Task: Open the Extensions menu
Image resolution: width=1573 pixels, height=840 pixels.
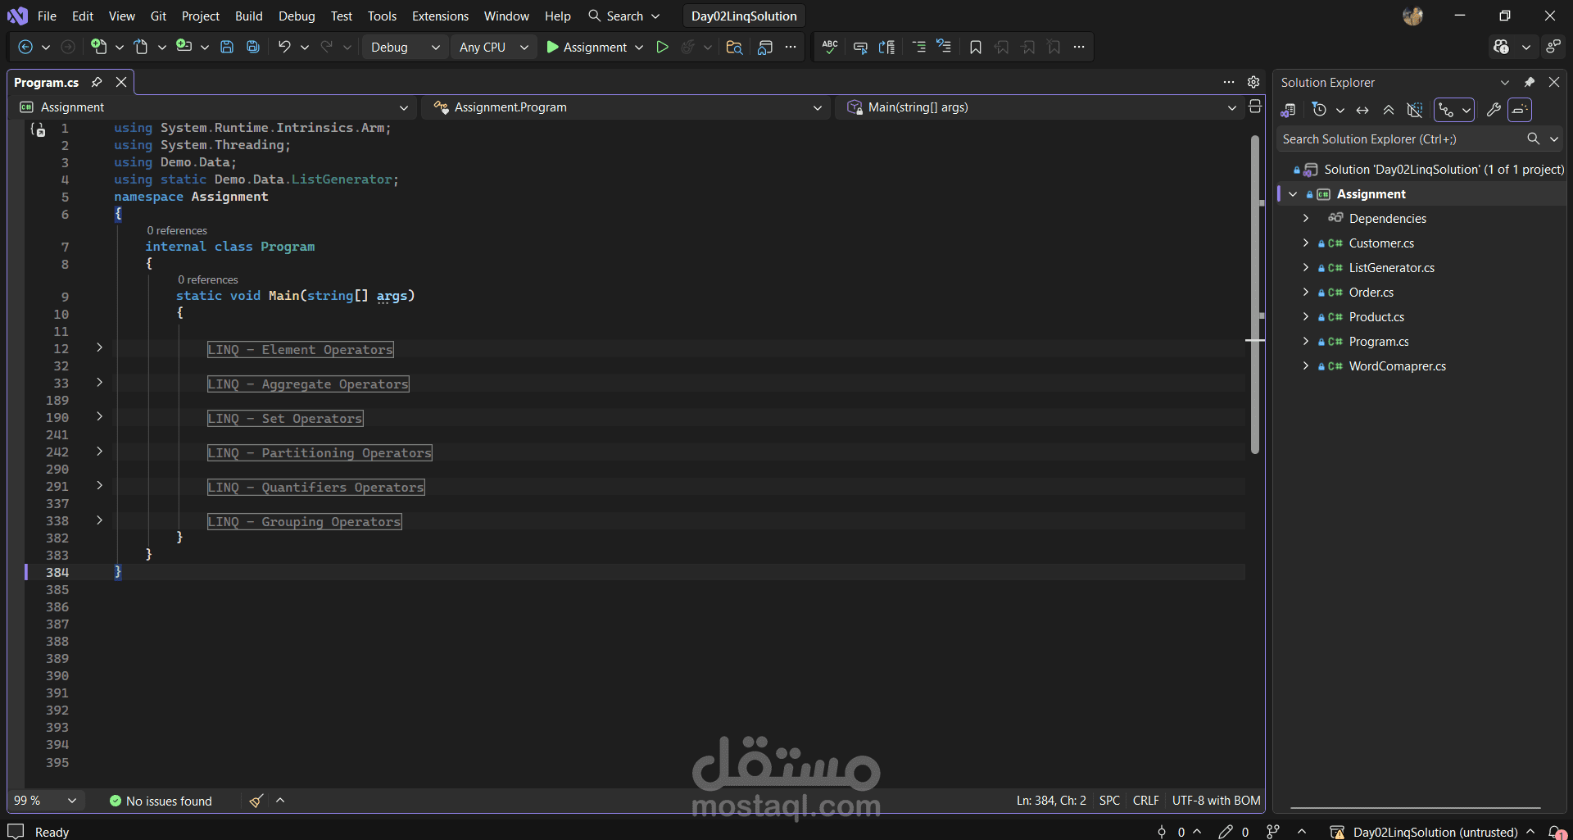Action: (440, 16)
